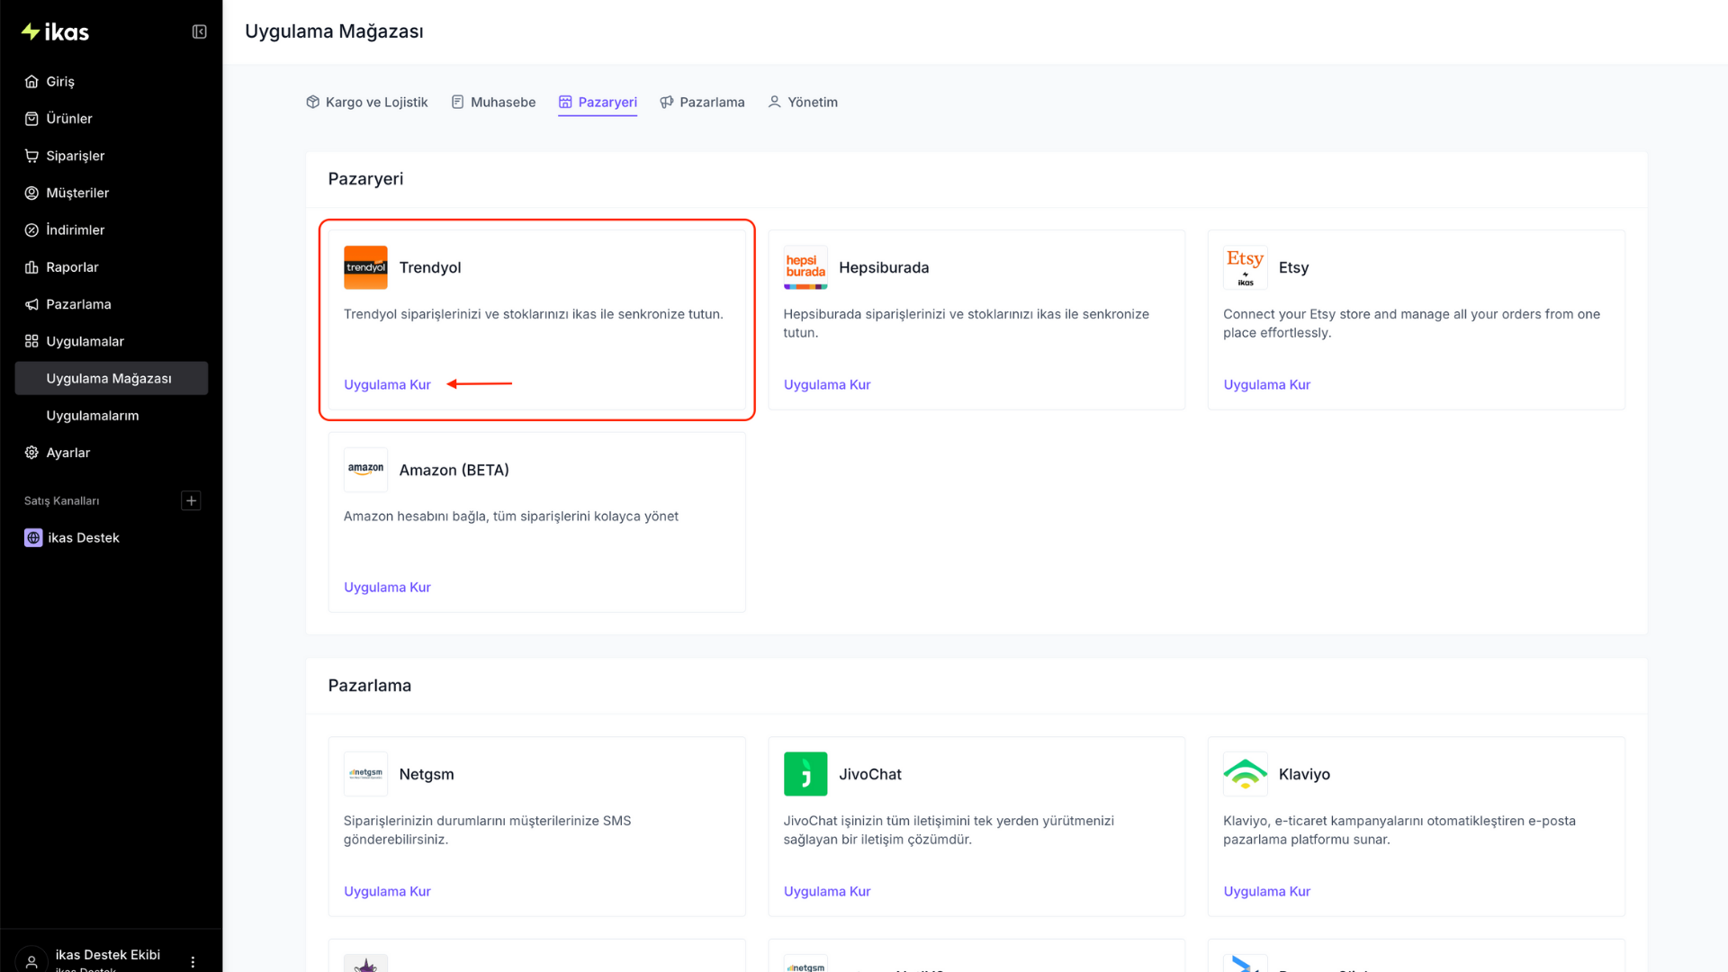Click the Raporlar chart icon

coord(31,267)
